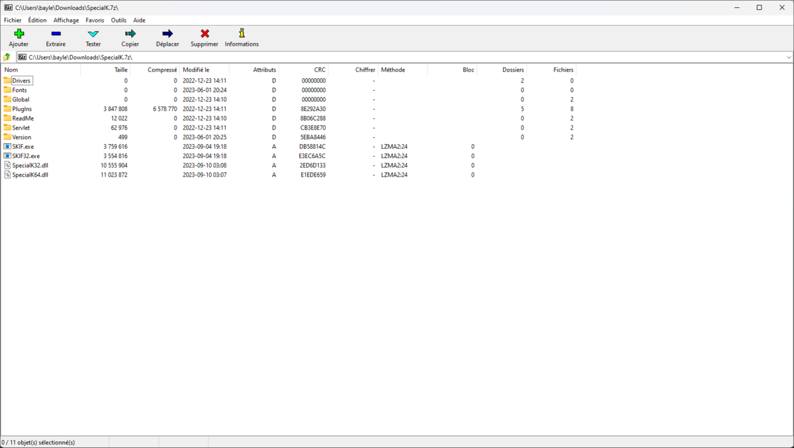The image size is (794, 448).
Task: Click the Tester check arrow icon
Action: (93, 33)
